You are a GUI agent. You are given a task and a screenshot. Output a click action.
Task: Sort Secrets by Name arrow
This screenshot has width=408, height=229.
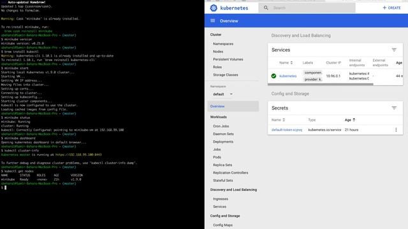pos(284,120)
